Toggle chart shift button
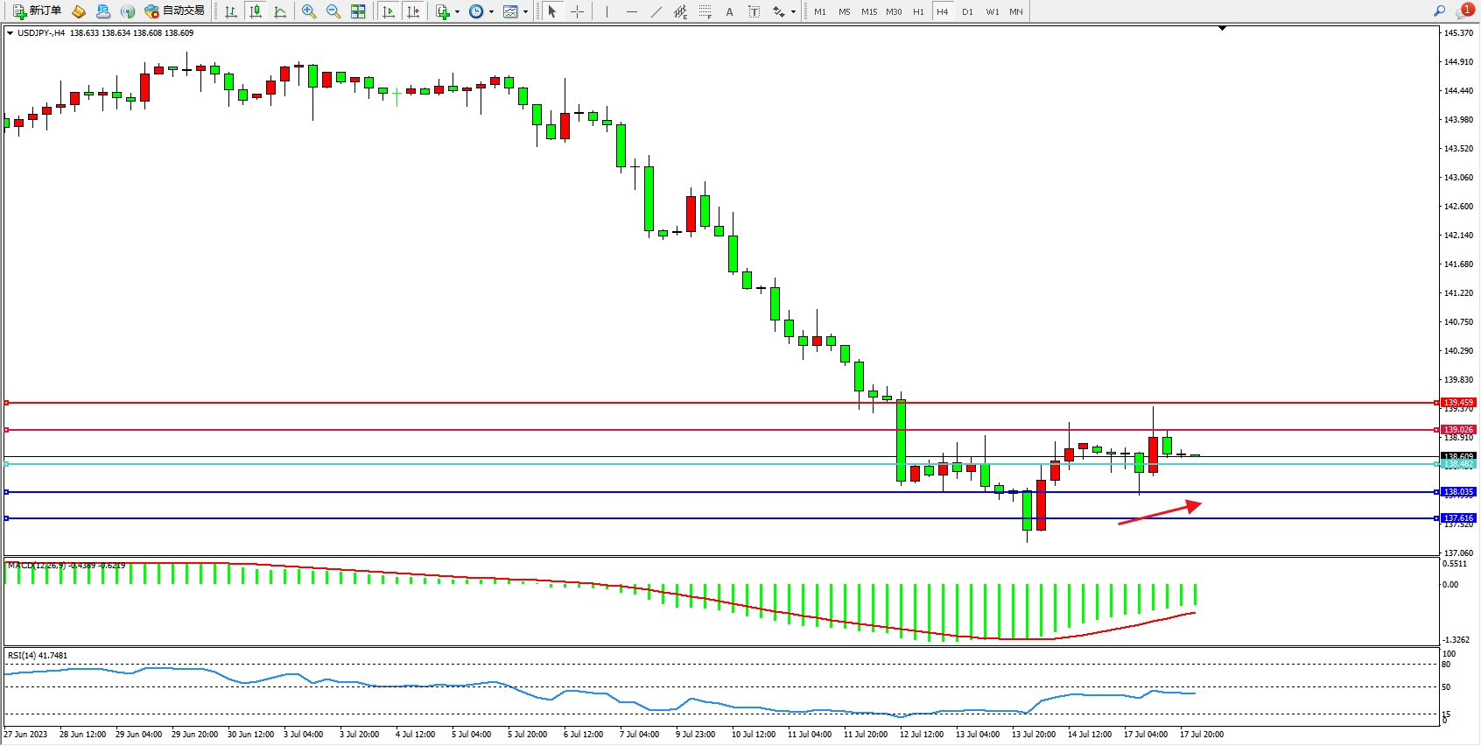 pos(413,11)
